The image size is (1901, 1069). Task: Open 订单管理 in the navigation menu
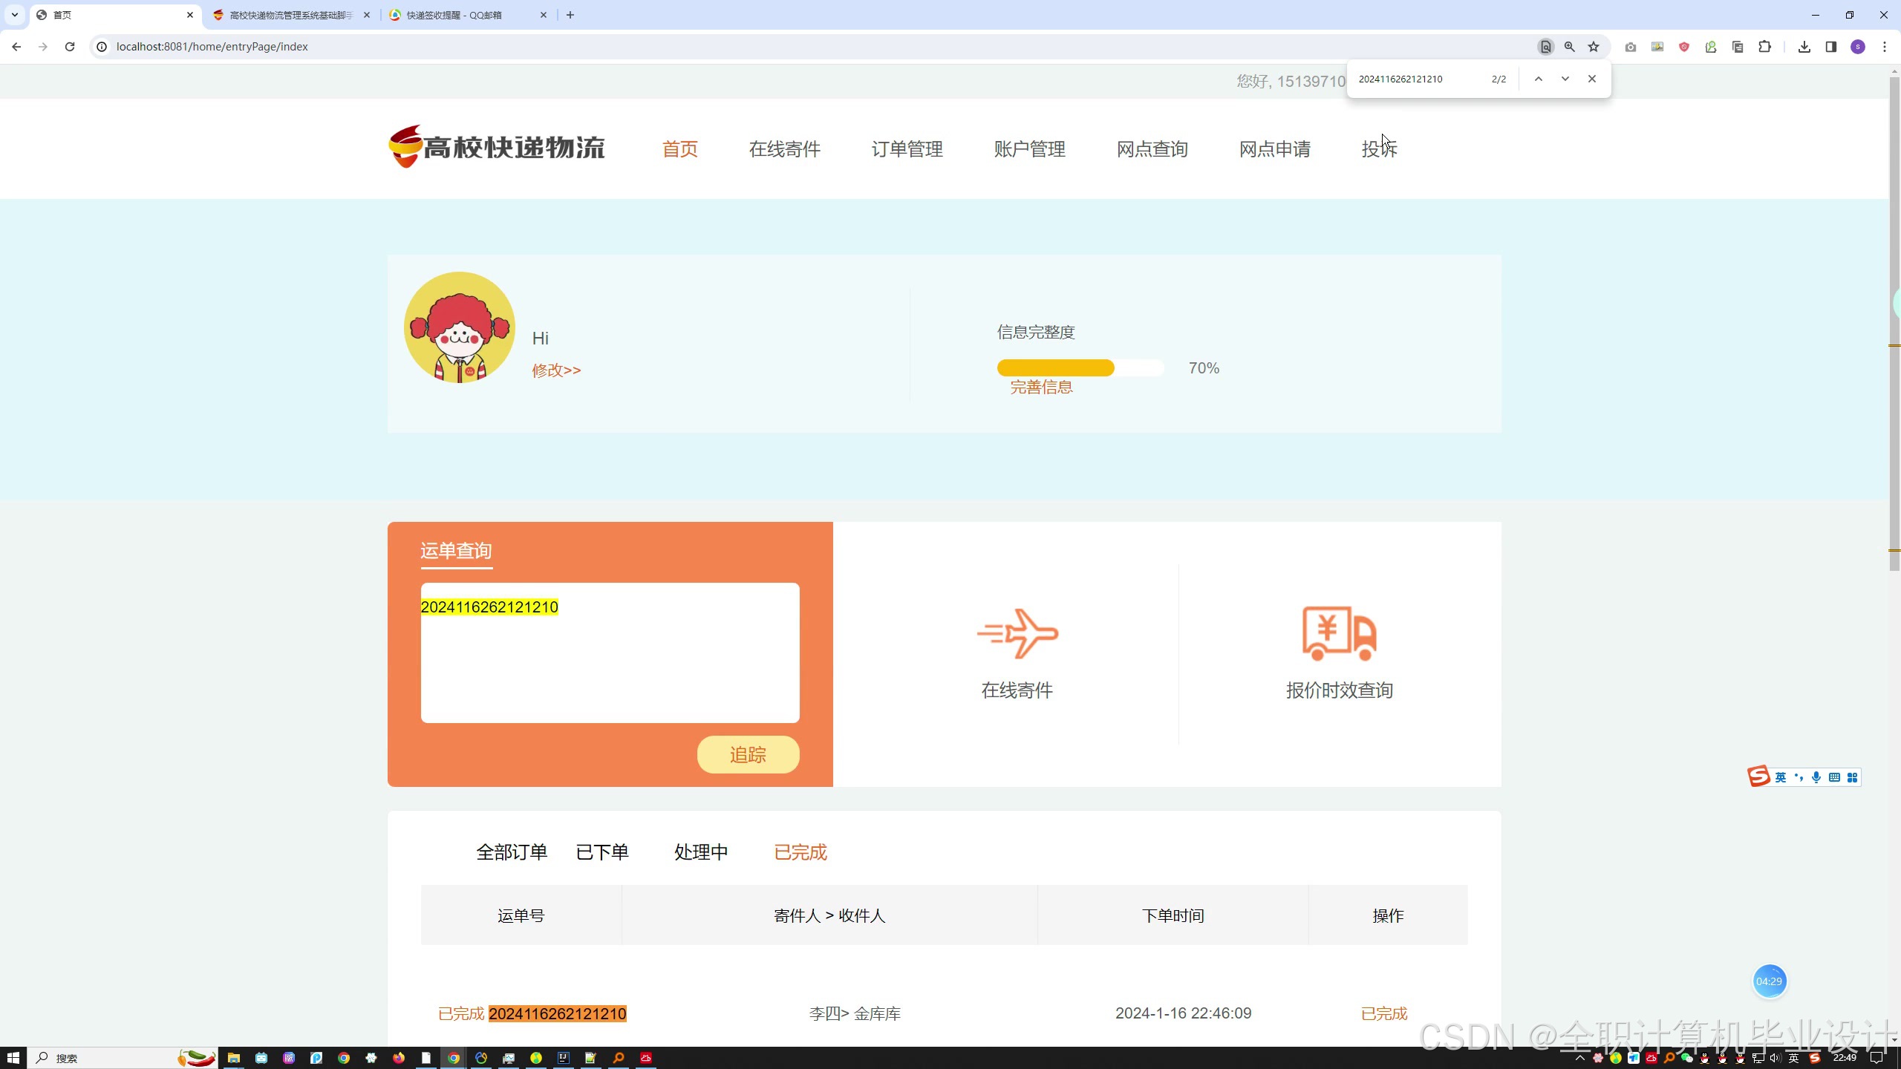click(x=907, y=149)
